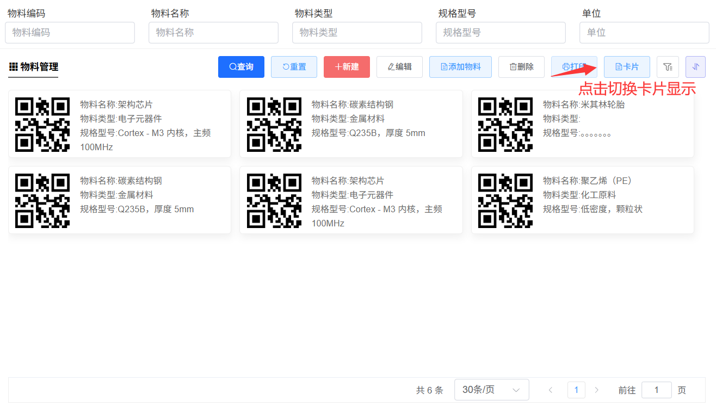The width and height of the screenshot is (716, 406).
Task: Click the 规格型号 input field
Action: click(501, 33)
